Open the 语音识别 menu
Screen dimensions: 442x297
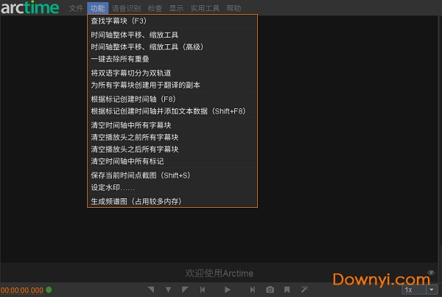pyautogui.click(x=126, y=8)
